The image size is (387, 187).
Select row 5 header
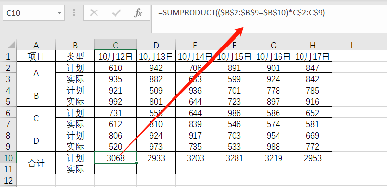pyautogui.click(x=8, y=101)
